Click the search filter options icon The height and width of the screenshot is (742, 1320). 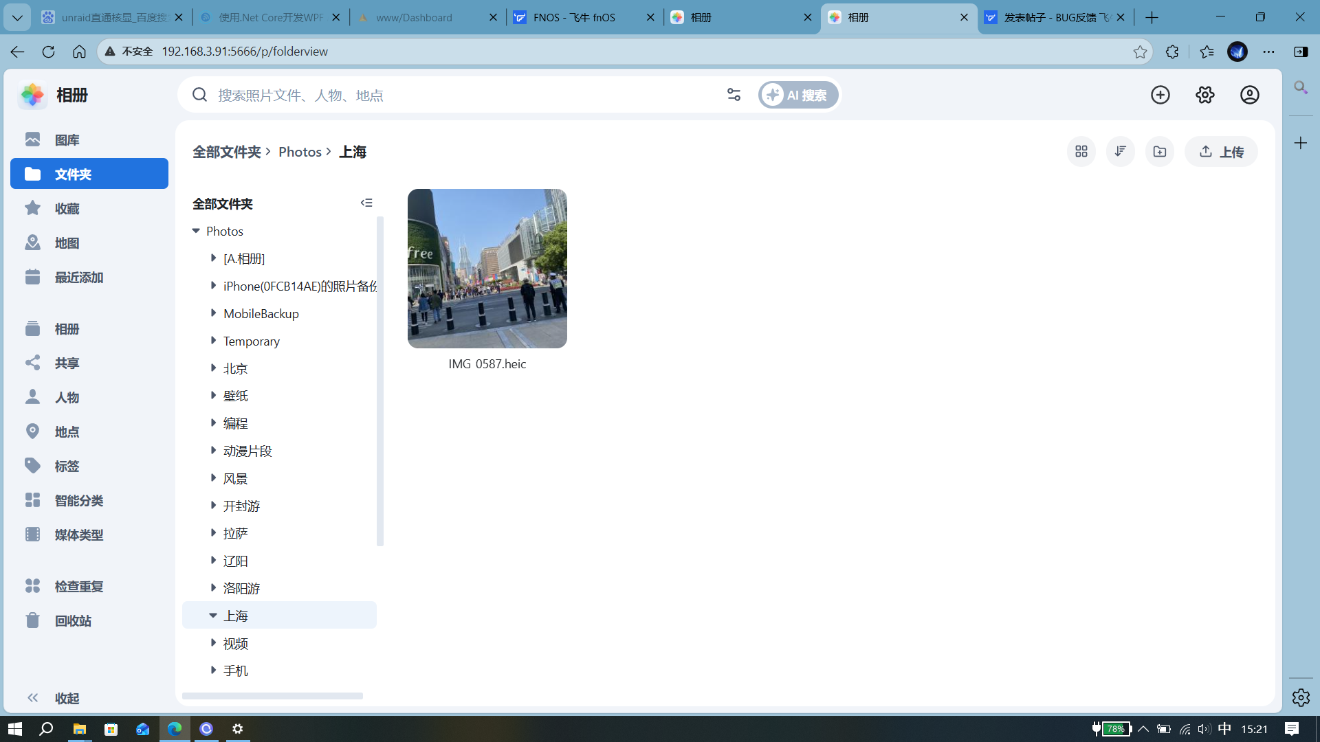point(734,95)
